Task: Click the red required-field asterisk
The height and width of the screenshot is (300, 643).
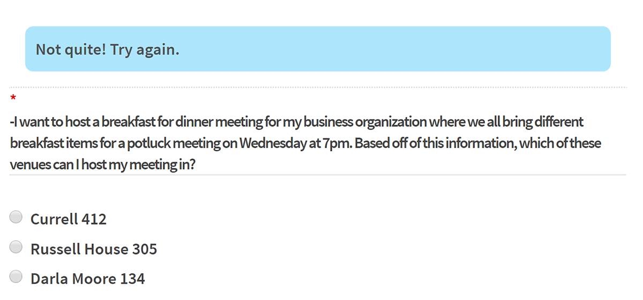Action: coord(13,98)
